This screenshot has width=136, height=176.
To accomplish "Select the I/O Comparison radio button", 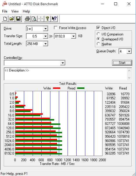I will click(x=98, y=34).
